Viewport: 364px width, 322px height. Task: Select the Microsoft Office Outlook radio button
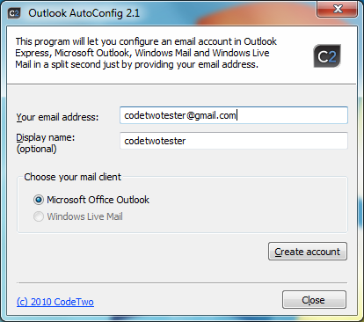(39, 200)
